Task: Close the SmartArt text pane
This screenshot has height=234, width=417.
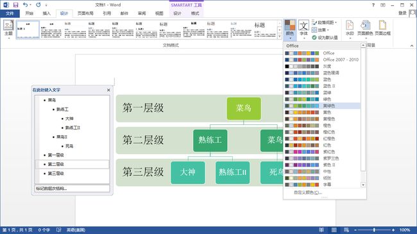Action: click(108, 90)
